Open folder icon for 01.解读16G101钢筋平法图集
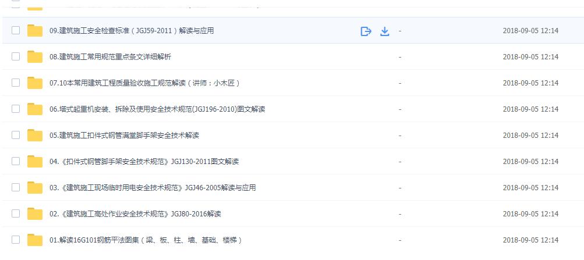 tap(35, 240)
